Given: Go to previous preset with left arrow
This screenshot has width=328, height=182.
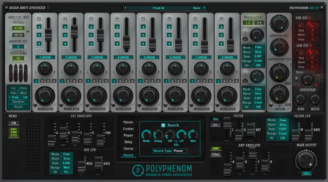Looking at the screenshot, I should (x=125, y=8).
